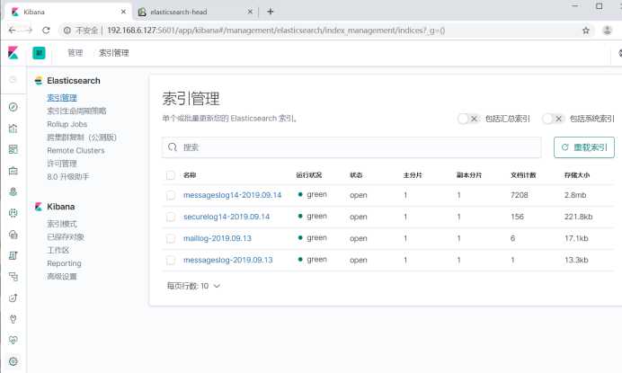
Task: Open index lifecycle policies below 索引管理
Action: (76, 111)
